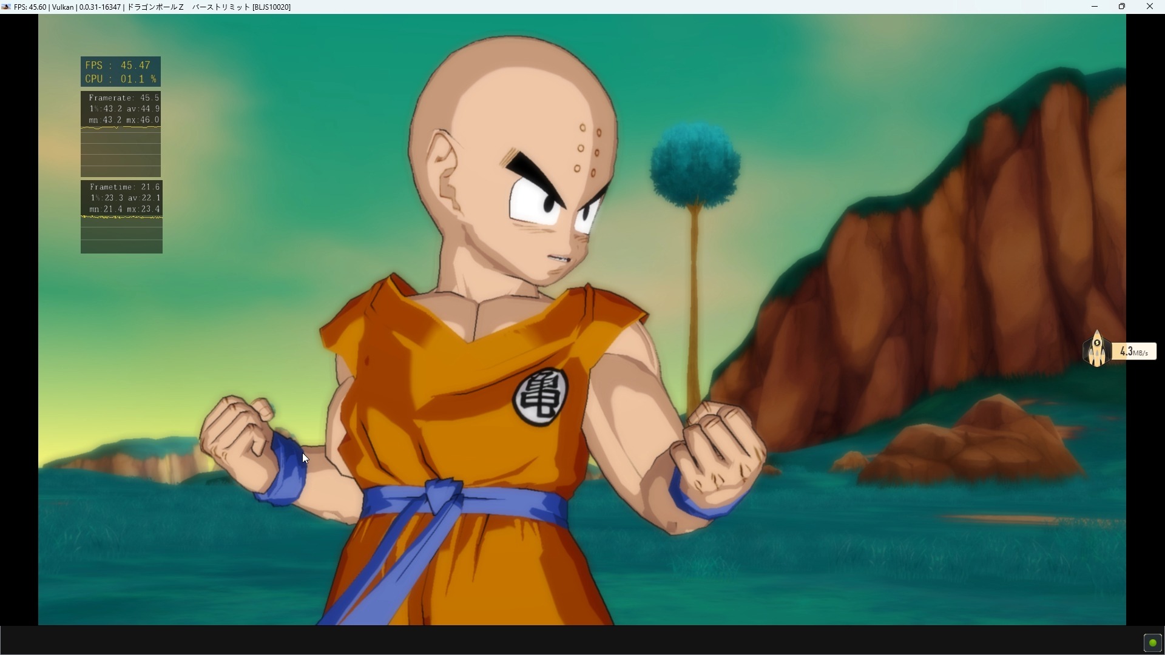Minimize the emulator game window
The image size is (1165, 655).
tap(1094, 7)
